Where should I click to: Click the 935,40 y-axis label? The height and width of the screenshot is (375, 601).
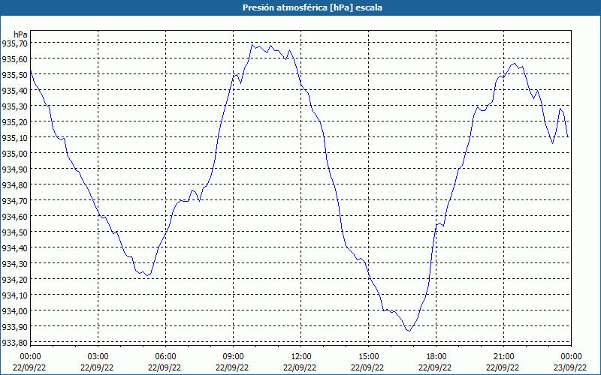(14, 91)
